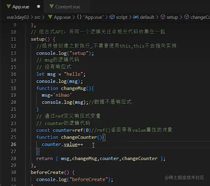Click changeMsg in the return statement
The height and width of the screenshot is (186, 210).
click(84, 158)
